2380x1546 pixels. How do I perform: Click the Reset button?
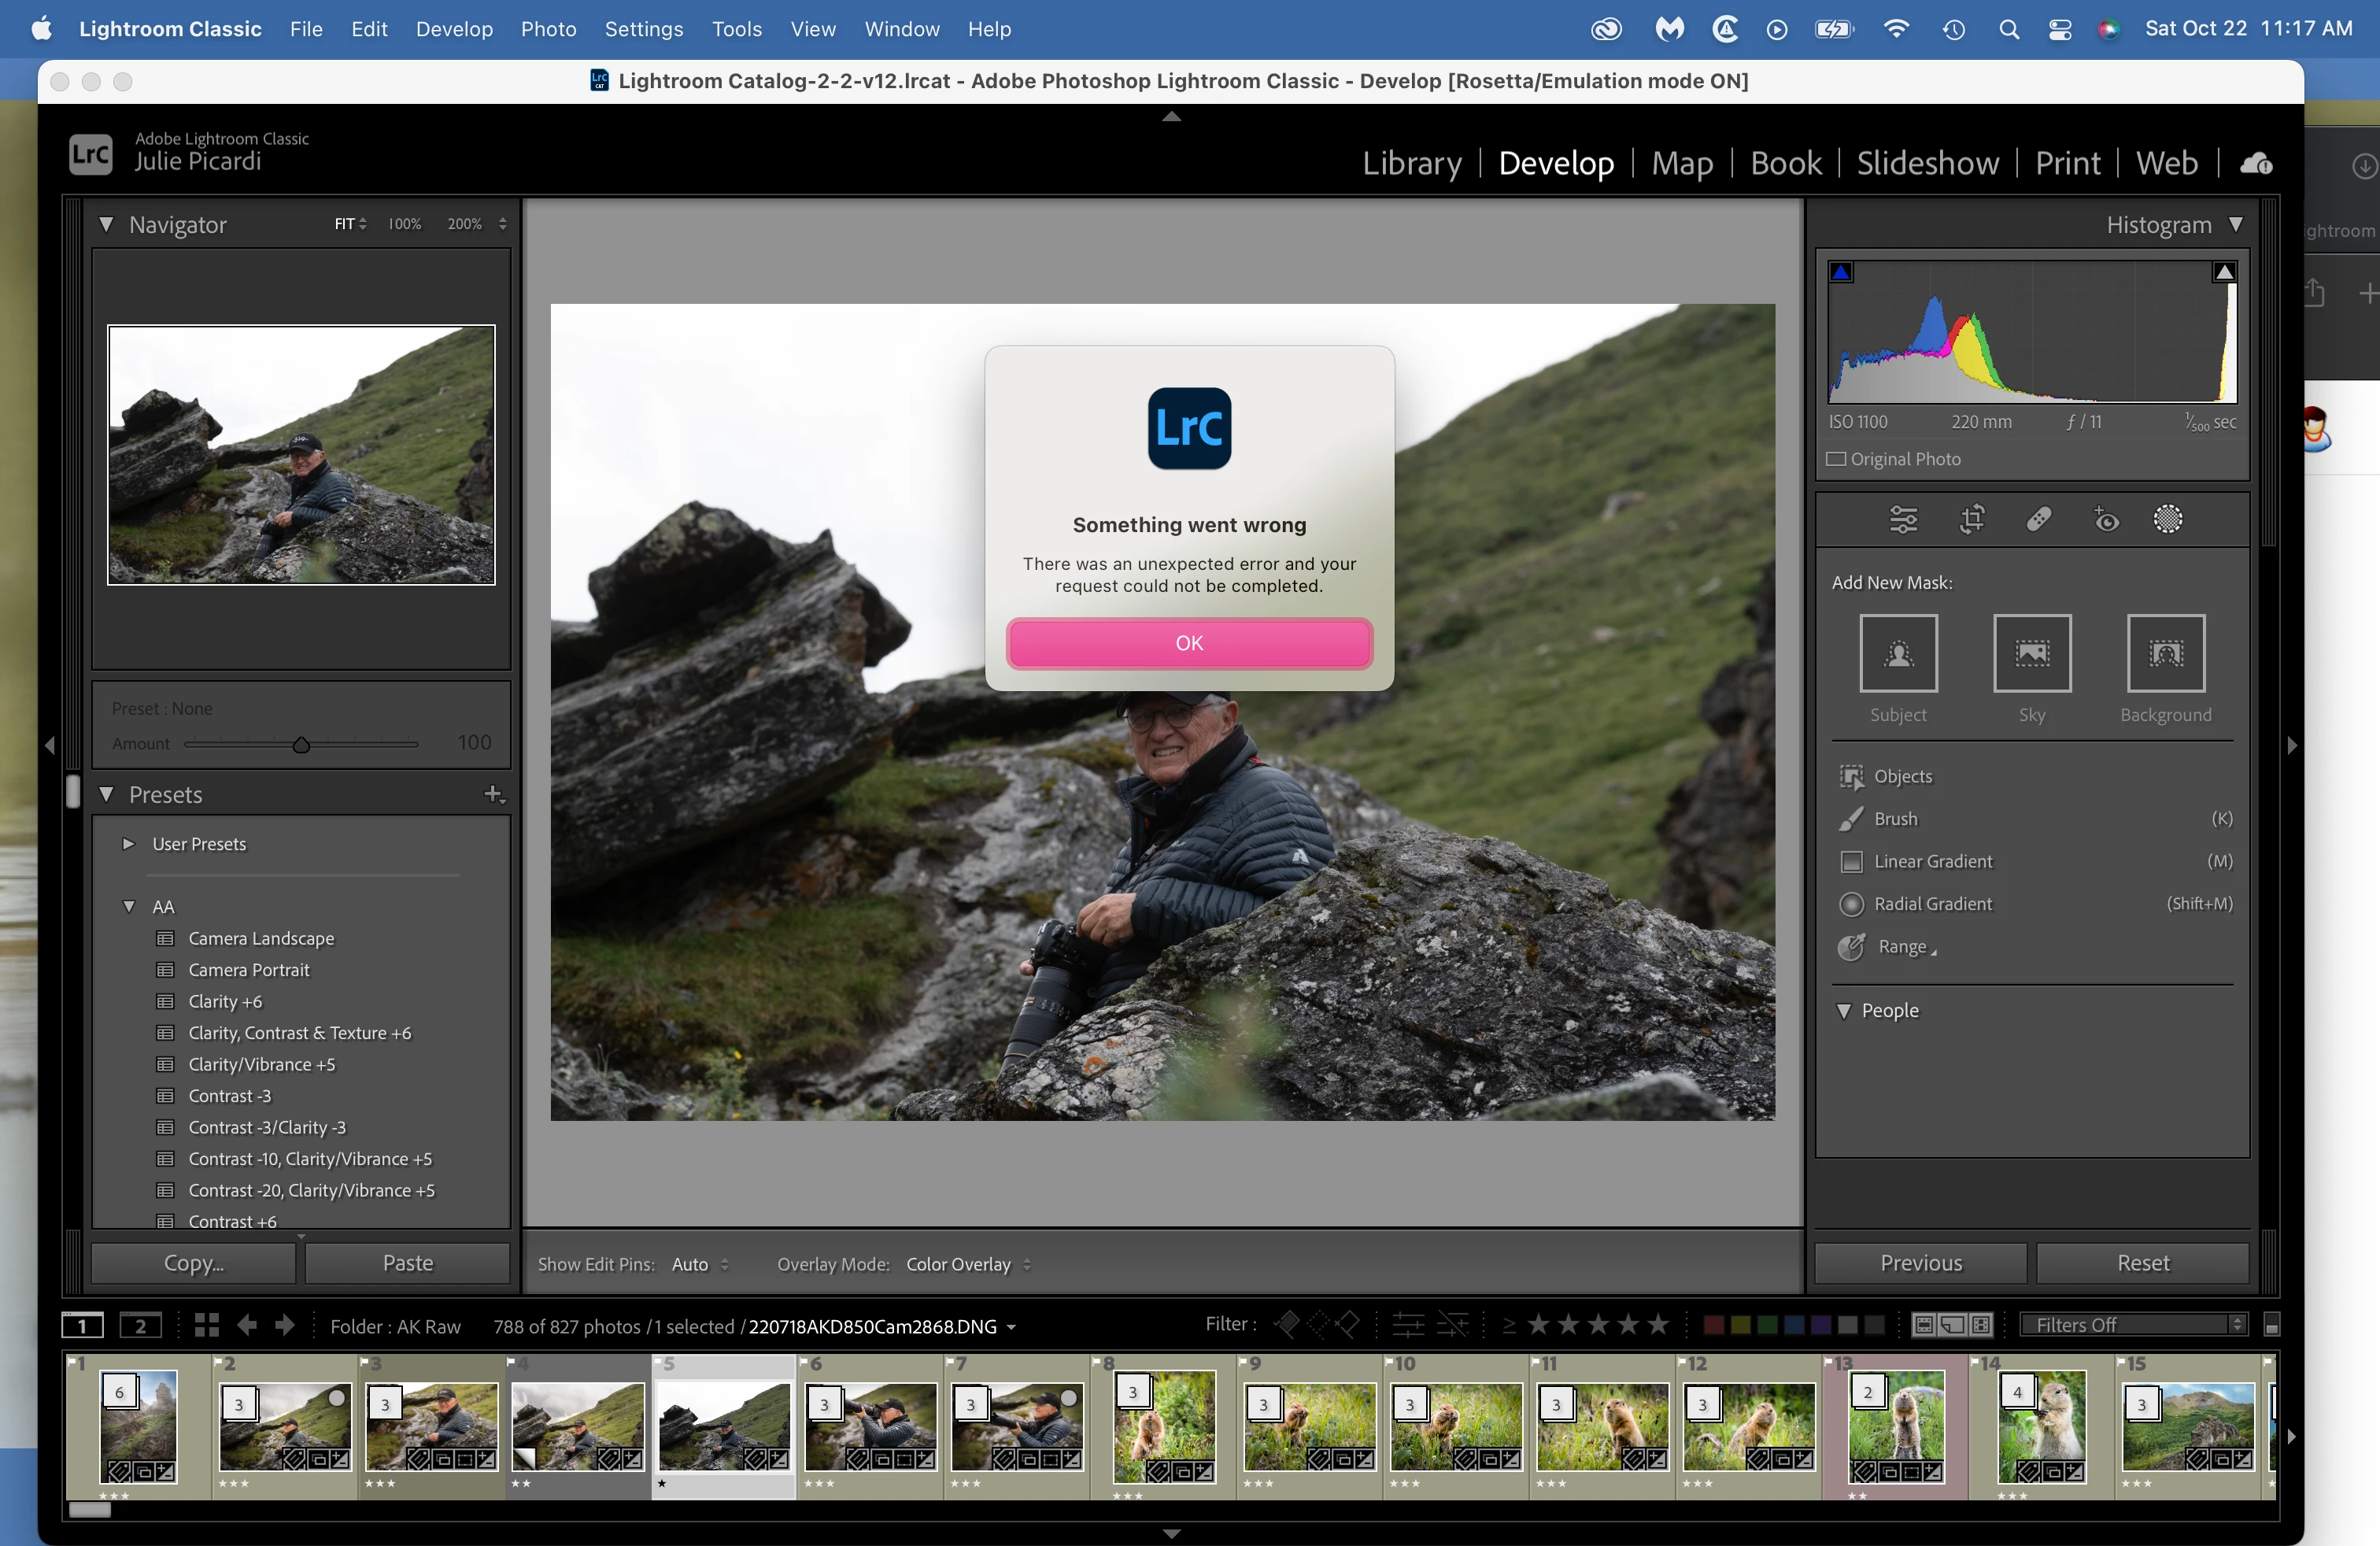(2142, 1263)
